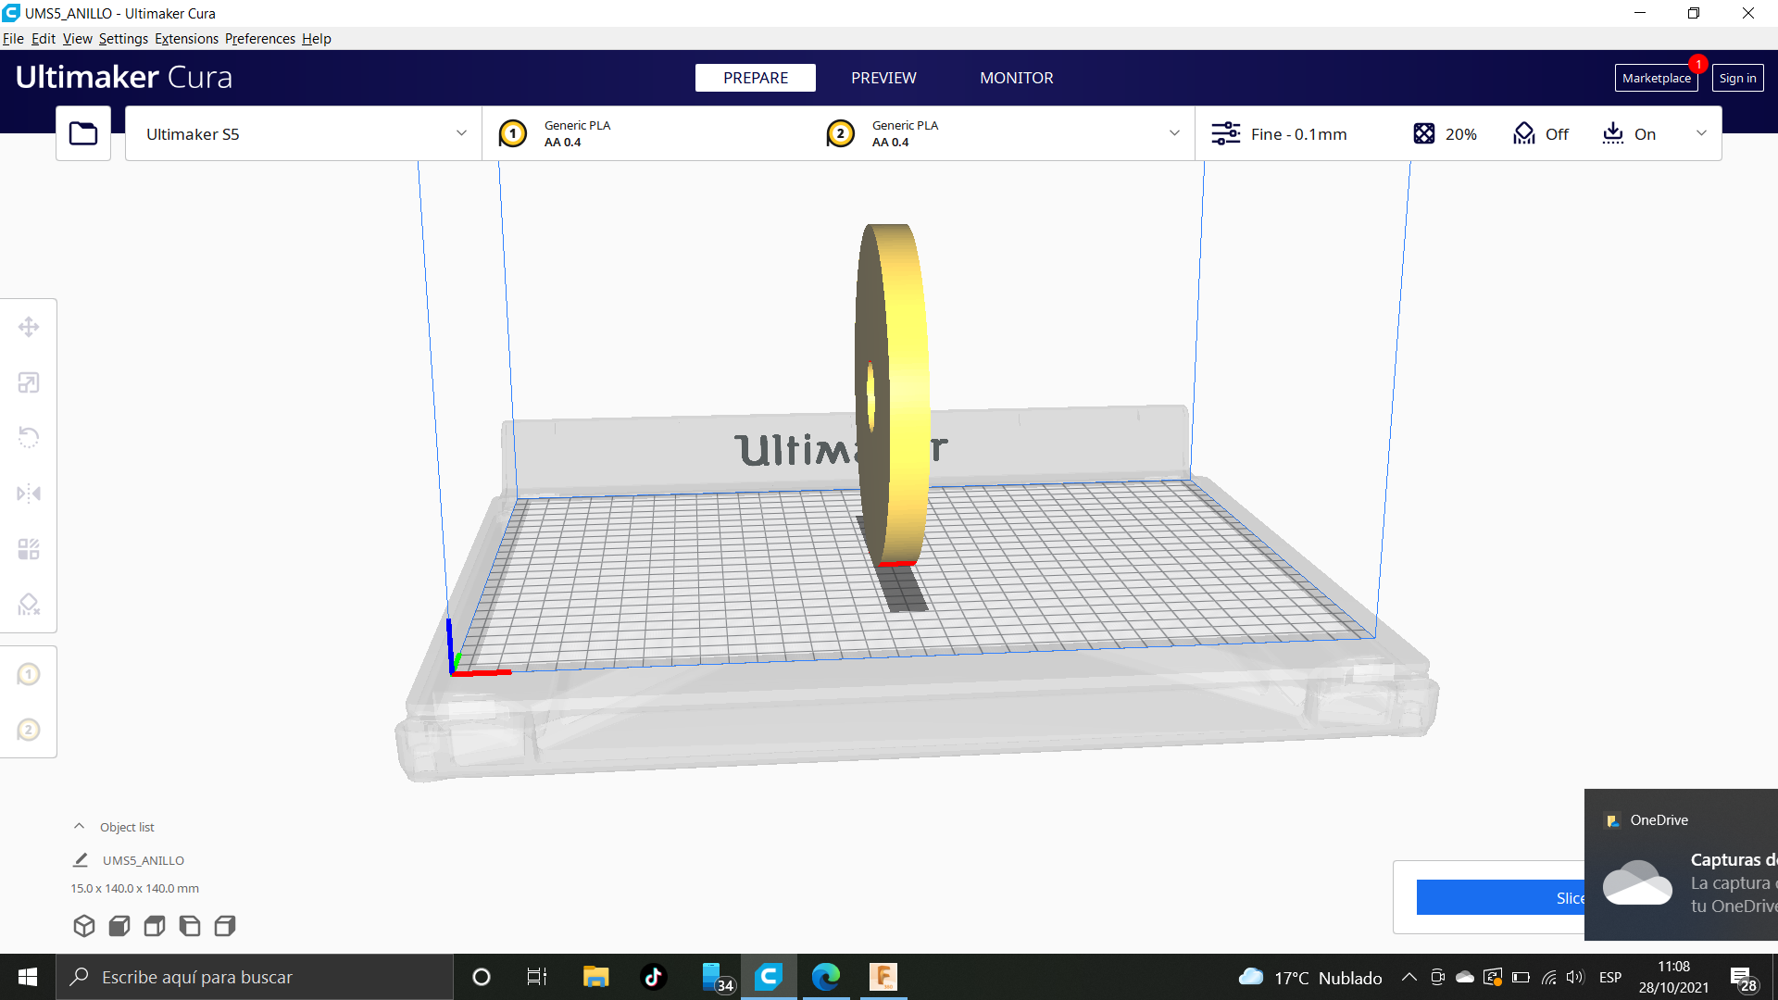This screenshot has height=1000, width=1778.
Task: Open Per Model Settings tool
Action: click(x=29, y=549)
